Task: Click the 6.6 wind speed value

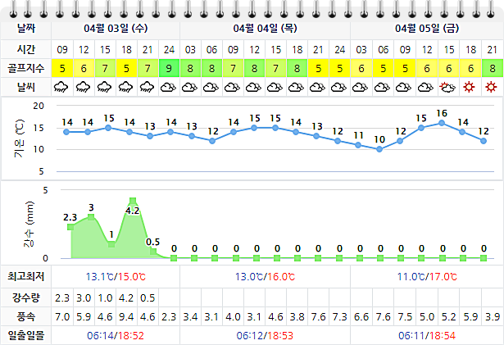Action: [x=361, y=317]
